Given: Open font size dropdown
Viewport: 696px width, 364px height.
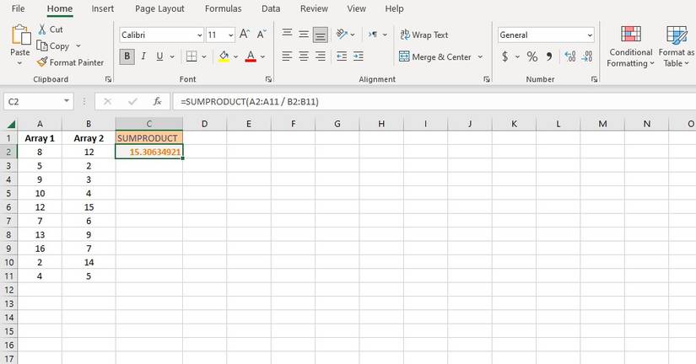Looking at the screenshot, I should click(231, 35).
